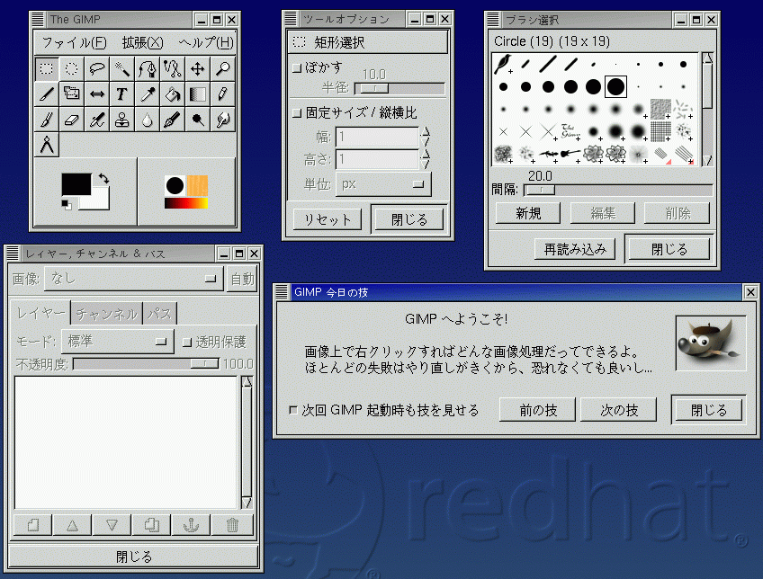Pick the Color Picker eyedropper tool
The height and width of the screenshot is (579, 763).
[148, 94]
